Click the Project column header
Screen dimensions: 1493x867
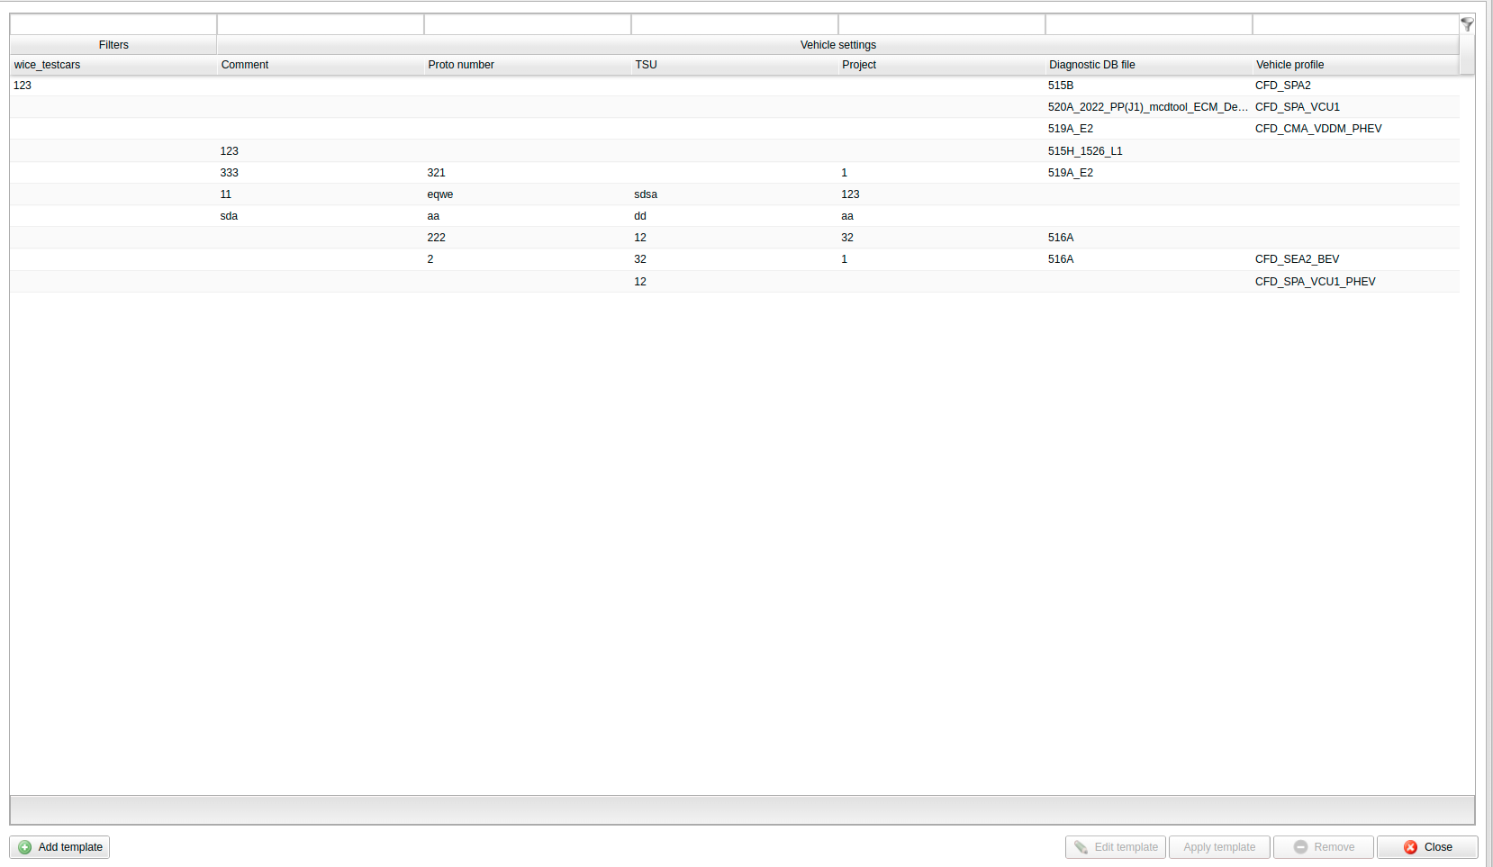941,65
